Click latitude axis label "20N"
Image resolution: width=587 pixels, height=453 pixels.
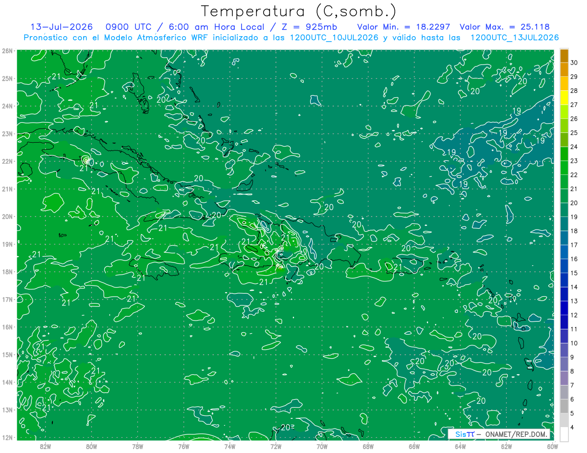click(7, 216)
